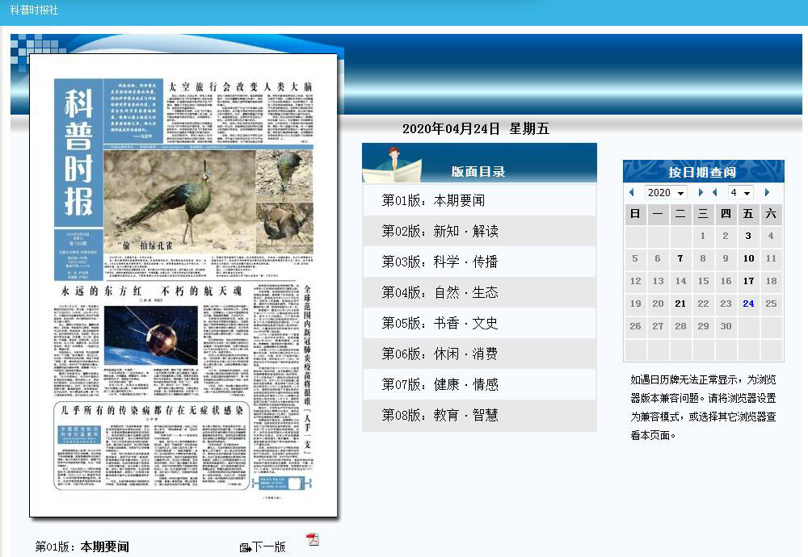Pick April 7 on the calendar
This screenshot has height=557, width=808.
pyautogui.click(x=680, y=258)
